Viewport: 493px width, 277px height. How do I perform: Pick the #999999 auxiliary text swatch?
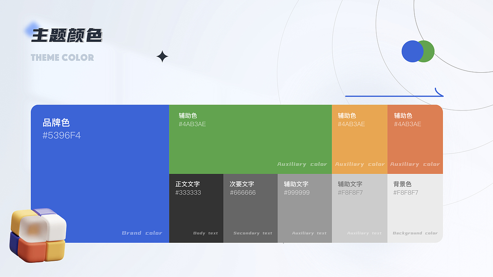[305, 208]
